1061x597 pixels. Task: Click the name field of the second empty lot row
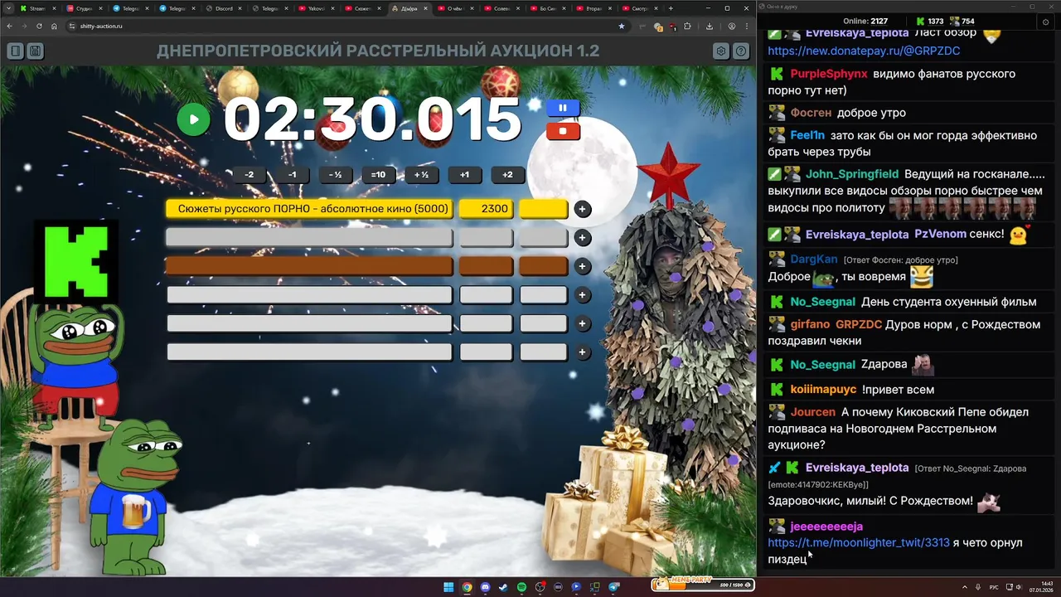pyautogui.click(x=309, y=238)
